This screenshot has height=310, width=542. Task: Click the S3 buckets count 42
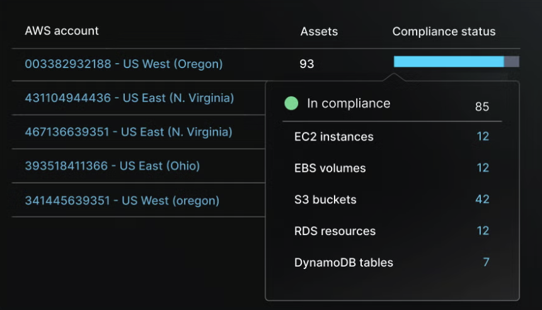pyautogui.click(x=482, y=200)
